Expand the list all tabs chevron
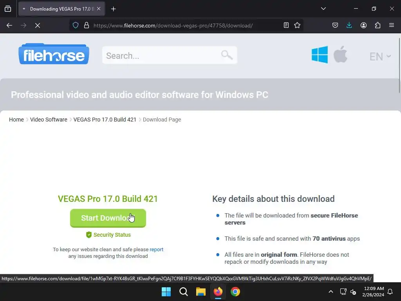This screenshot has width=401, height=301. pos(323,9)
